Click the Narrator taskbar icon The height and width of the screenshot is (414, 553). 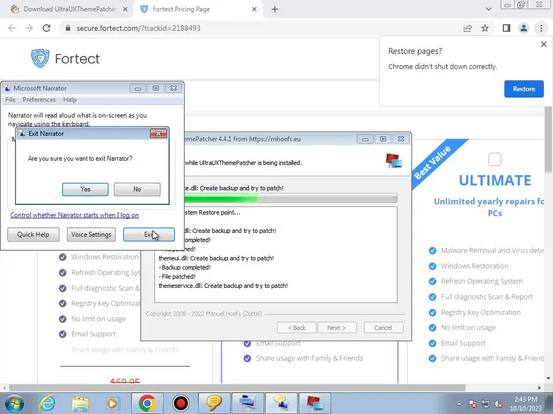click(281, 403)
